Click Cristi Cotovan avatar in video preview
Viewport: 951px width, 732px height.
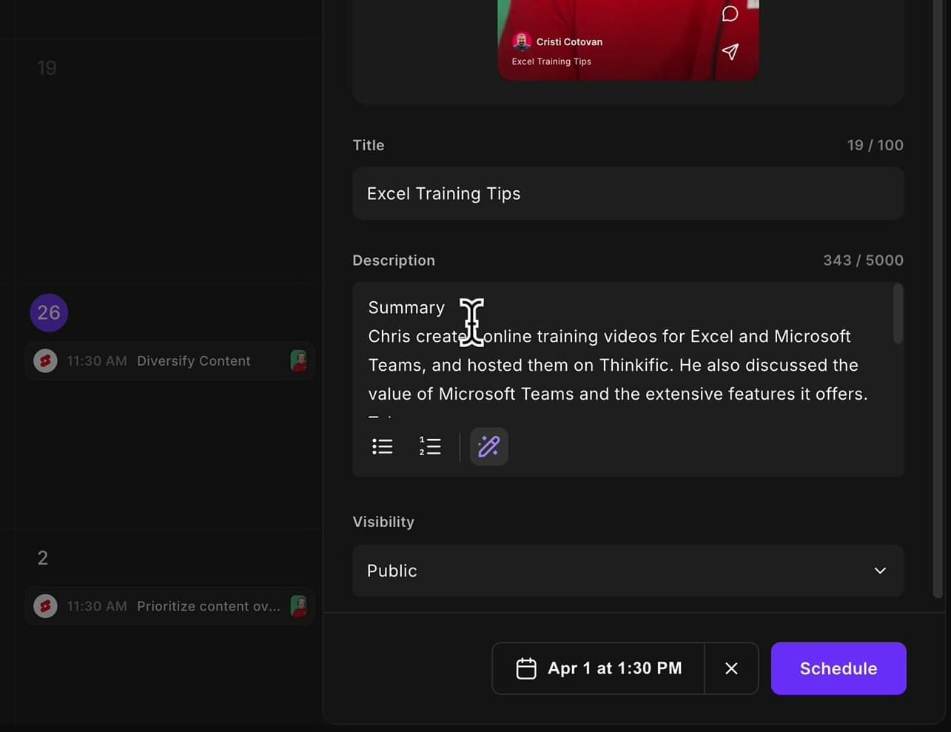(x=522, y=41)
